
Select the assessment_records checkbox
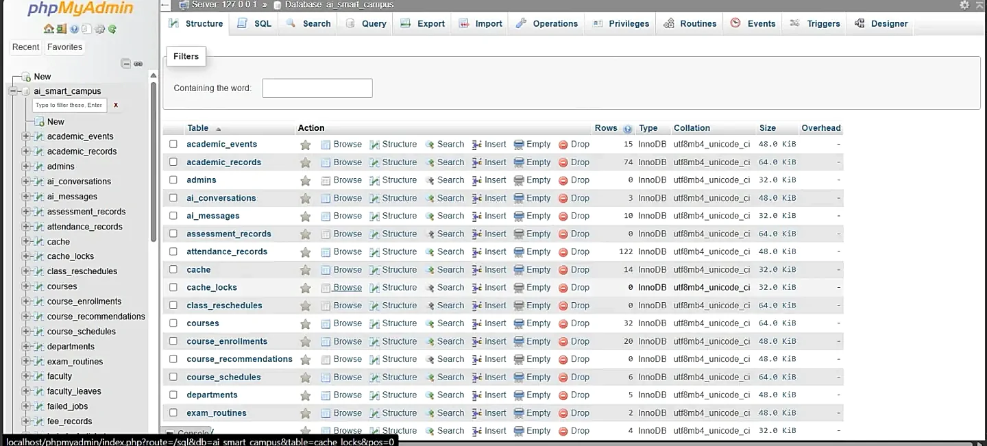click(173, 234)
